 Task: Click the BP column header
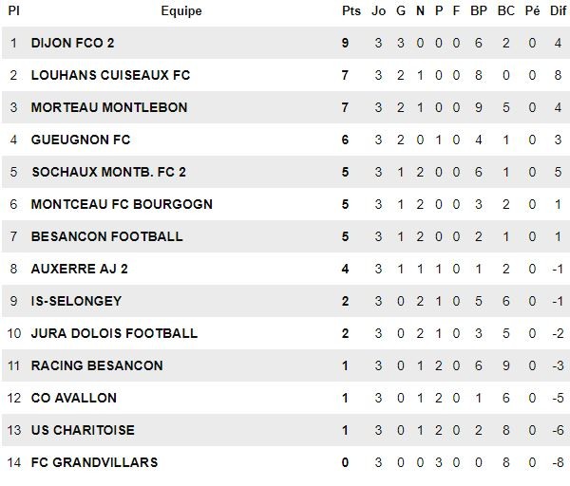[479, 11]
